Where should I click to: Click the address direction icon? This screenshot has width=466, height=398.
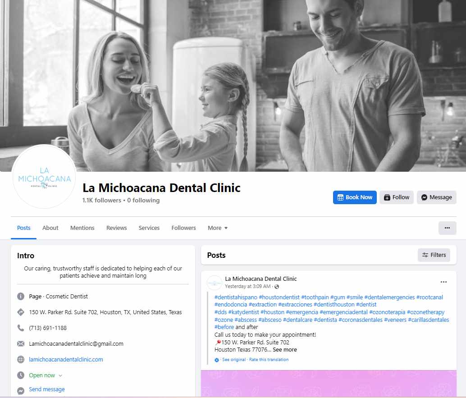(x=21, y=312)
